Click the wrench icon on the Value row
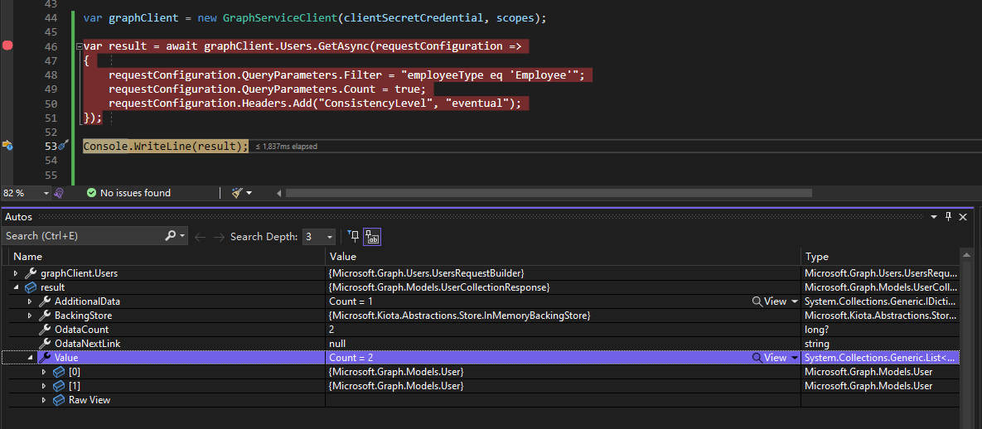Viewport: 982px width, 429px height. click(45, 358)
